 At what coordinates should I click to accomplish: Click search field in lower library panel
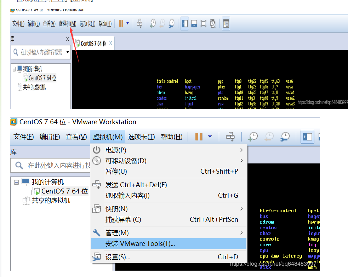click(x=50, y=166)
